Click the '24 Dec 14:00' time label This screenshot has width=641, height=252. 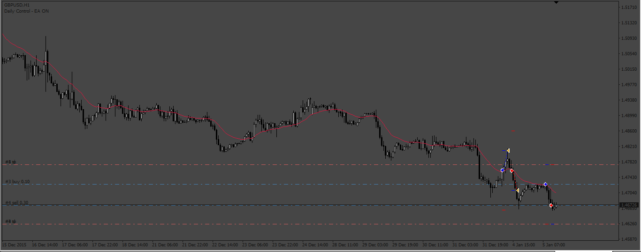coord(315,245)
